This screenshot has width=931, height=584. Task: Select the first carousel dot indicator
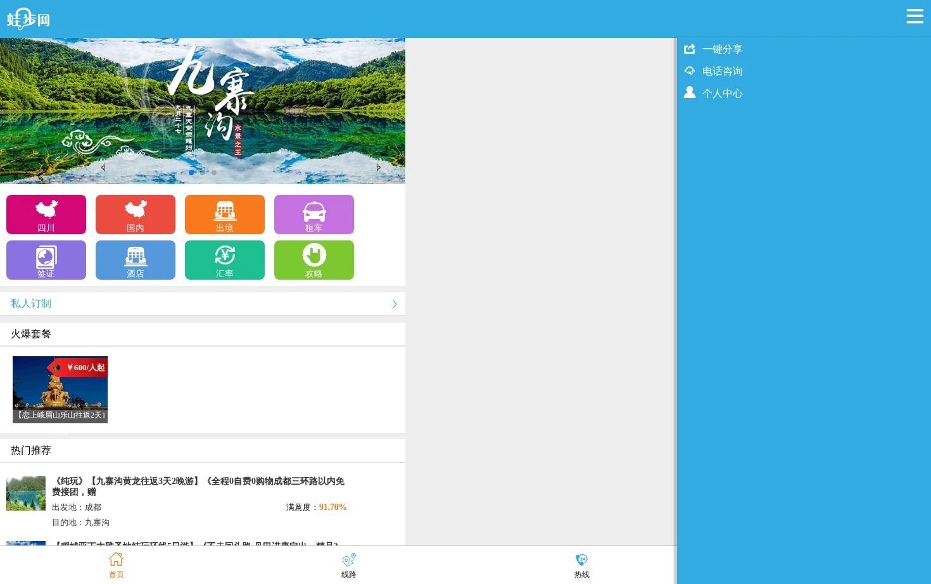pos(191,173)
